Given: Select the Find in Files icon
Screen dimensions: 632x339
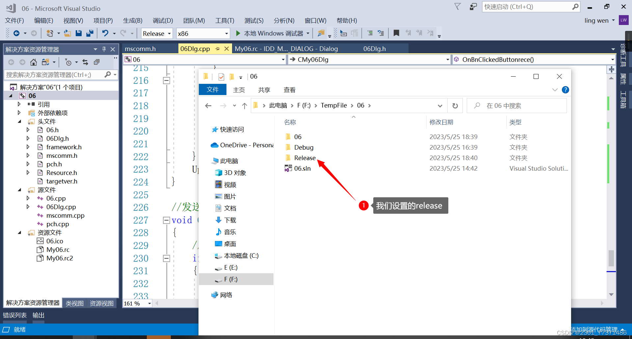Looking at the screenshot, I should tap(322, 33).
